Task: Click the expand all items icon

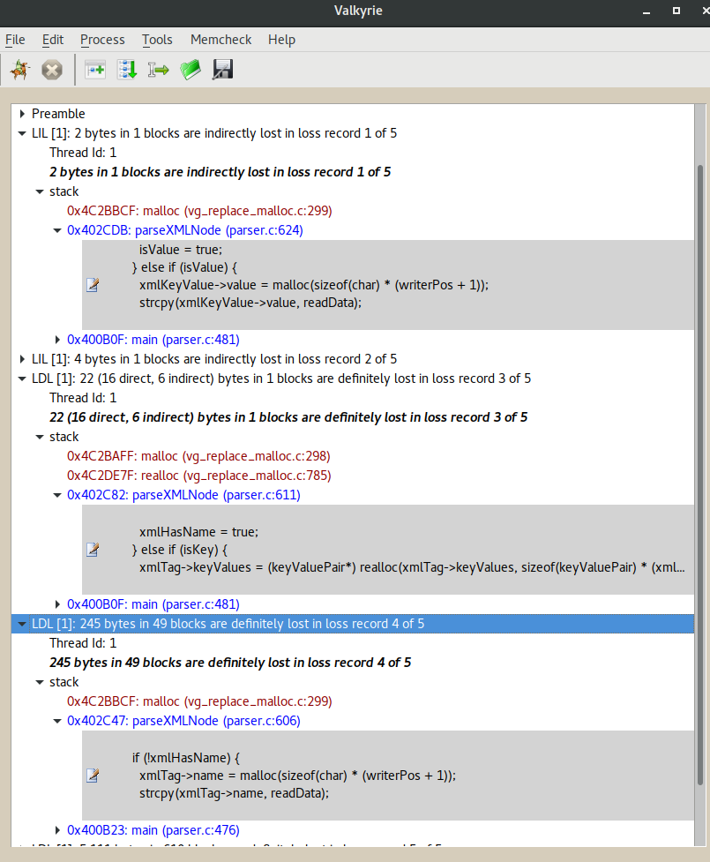Action: point(126,70)
